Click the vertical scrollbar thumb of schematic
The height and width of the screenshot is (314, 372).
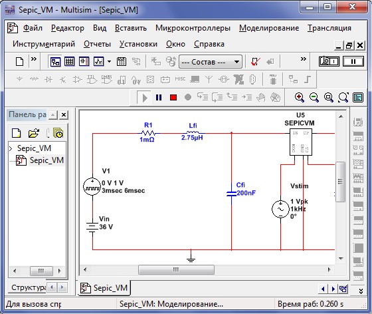click(341, 182)
